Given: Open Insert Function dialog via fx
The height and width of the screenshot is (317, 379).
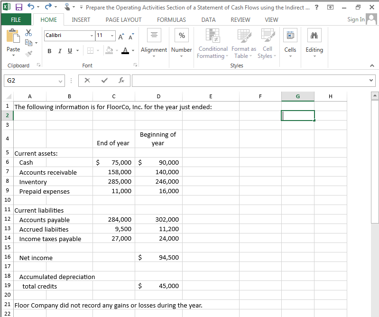Looking at the screenshot, I should 121,80.
